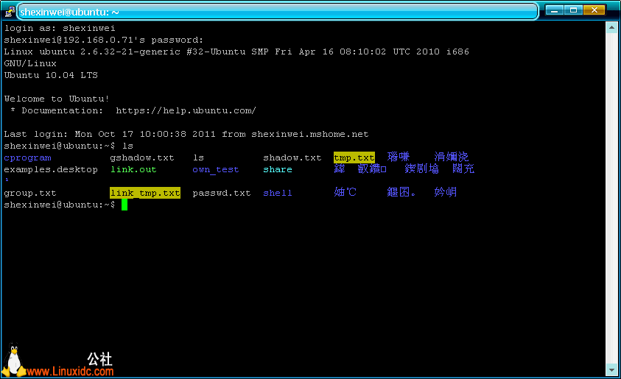The width and height of the screenshot is (621, 379).
Task: Click the highlighted link_tmp.txt entry
Action: (x=145, y=193)
